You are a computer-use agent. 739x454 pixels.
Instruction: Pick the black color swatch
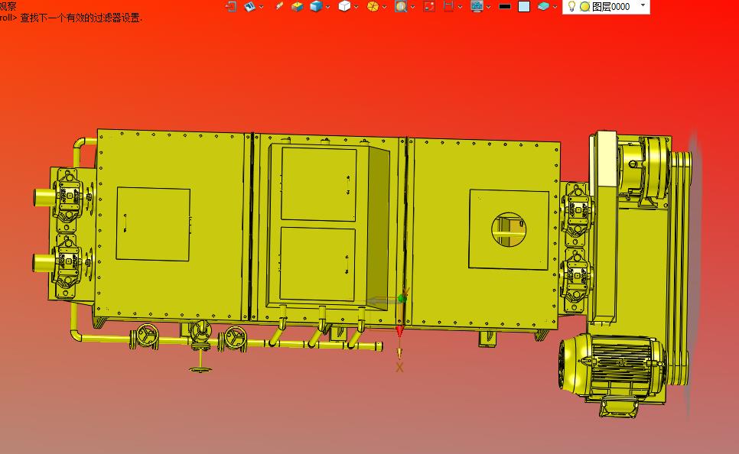505,7
